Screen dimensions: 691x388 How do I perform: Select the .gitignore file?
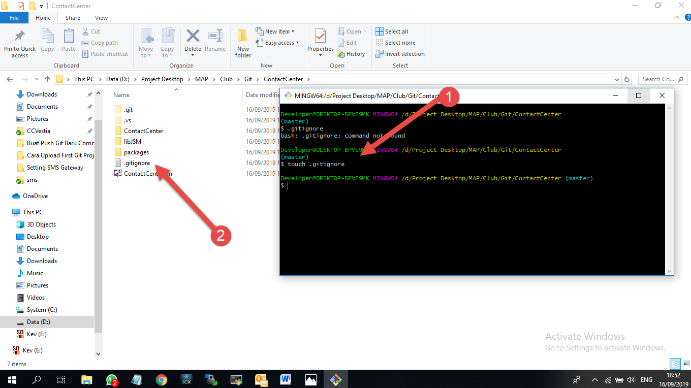pyautogui.click(x=137, y=163)
